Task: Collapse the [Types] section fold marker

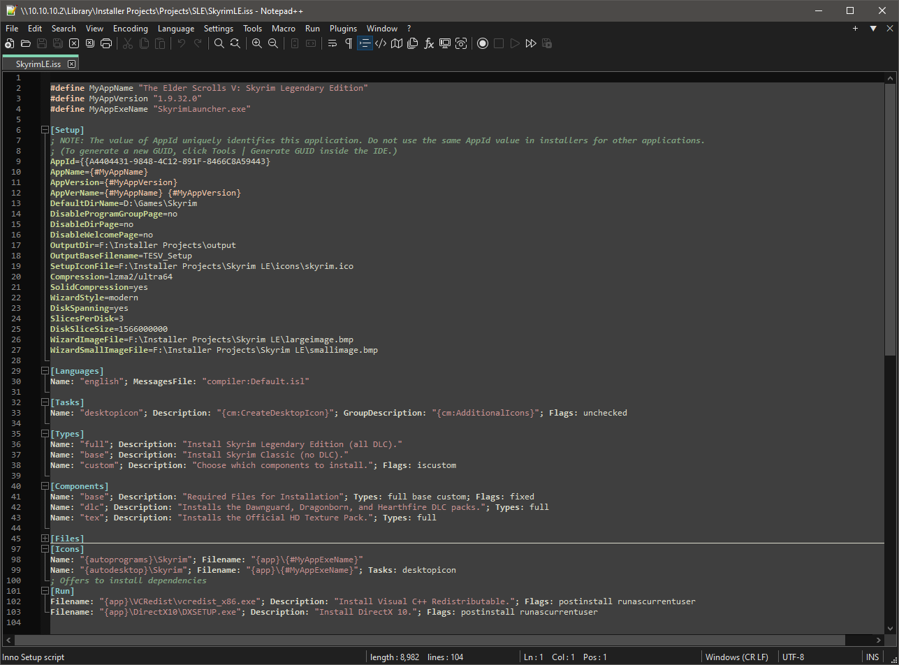Action: pos(45,434)
